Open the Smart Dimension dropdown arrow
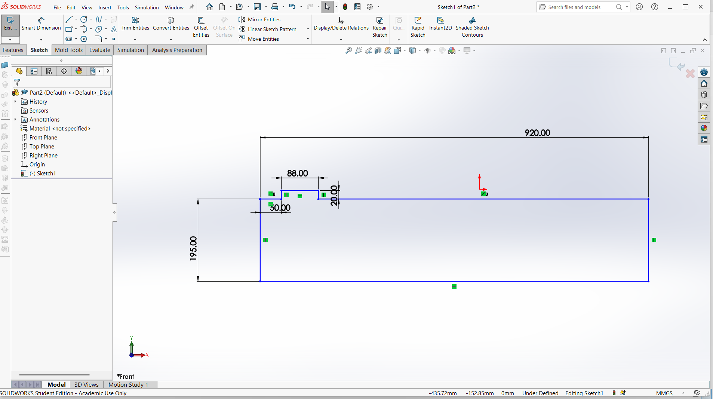The height and width of the screenshot is (399, 713). (x=41, y=39)
